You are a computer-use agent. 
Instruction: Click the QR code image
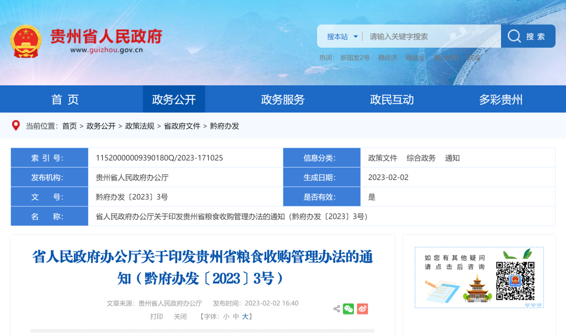pos(515,281)
